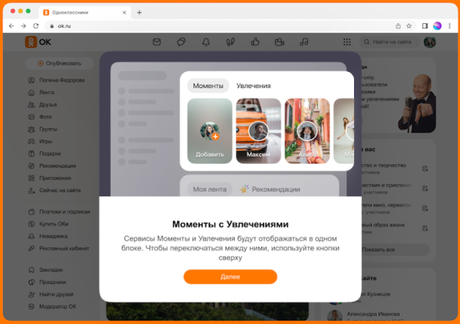The image size is (460, 324).
Task: Click the browser back arrow
Action: [11, 26]
